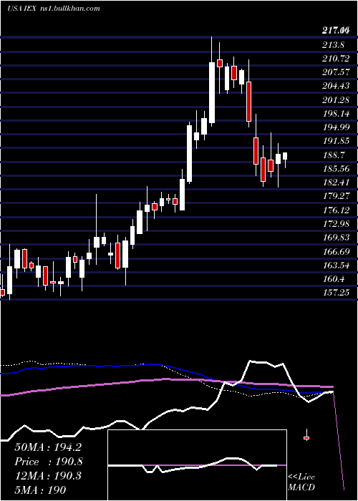
Task: Click the 210.72 price axis label
Action: click(x=336, y=59)
